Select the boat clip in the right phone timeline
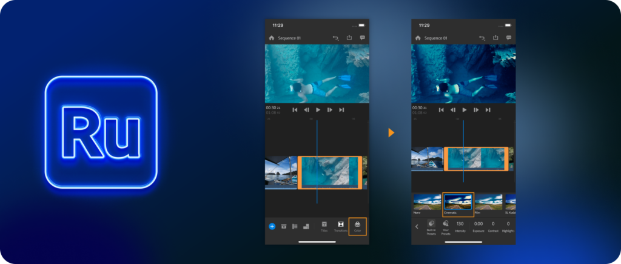 (427, 159)
